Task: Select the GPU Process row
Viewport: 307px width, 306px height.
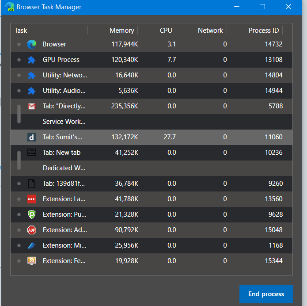Action: point(152,60)
